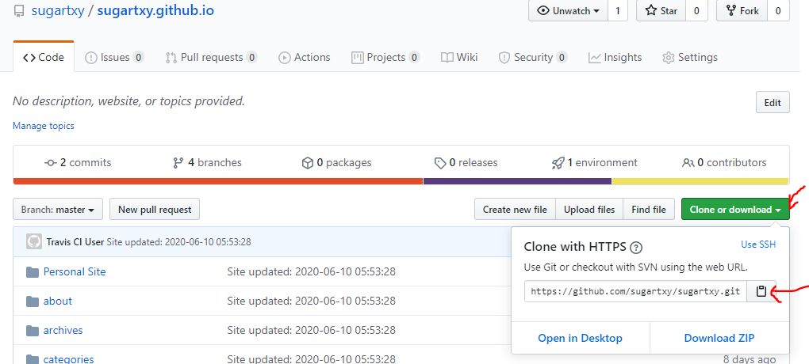Click Open in Desktop

[581, 338]
